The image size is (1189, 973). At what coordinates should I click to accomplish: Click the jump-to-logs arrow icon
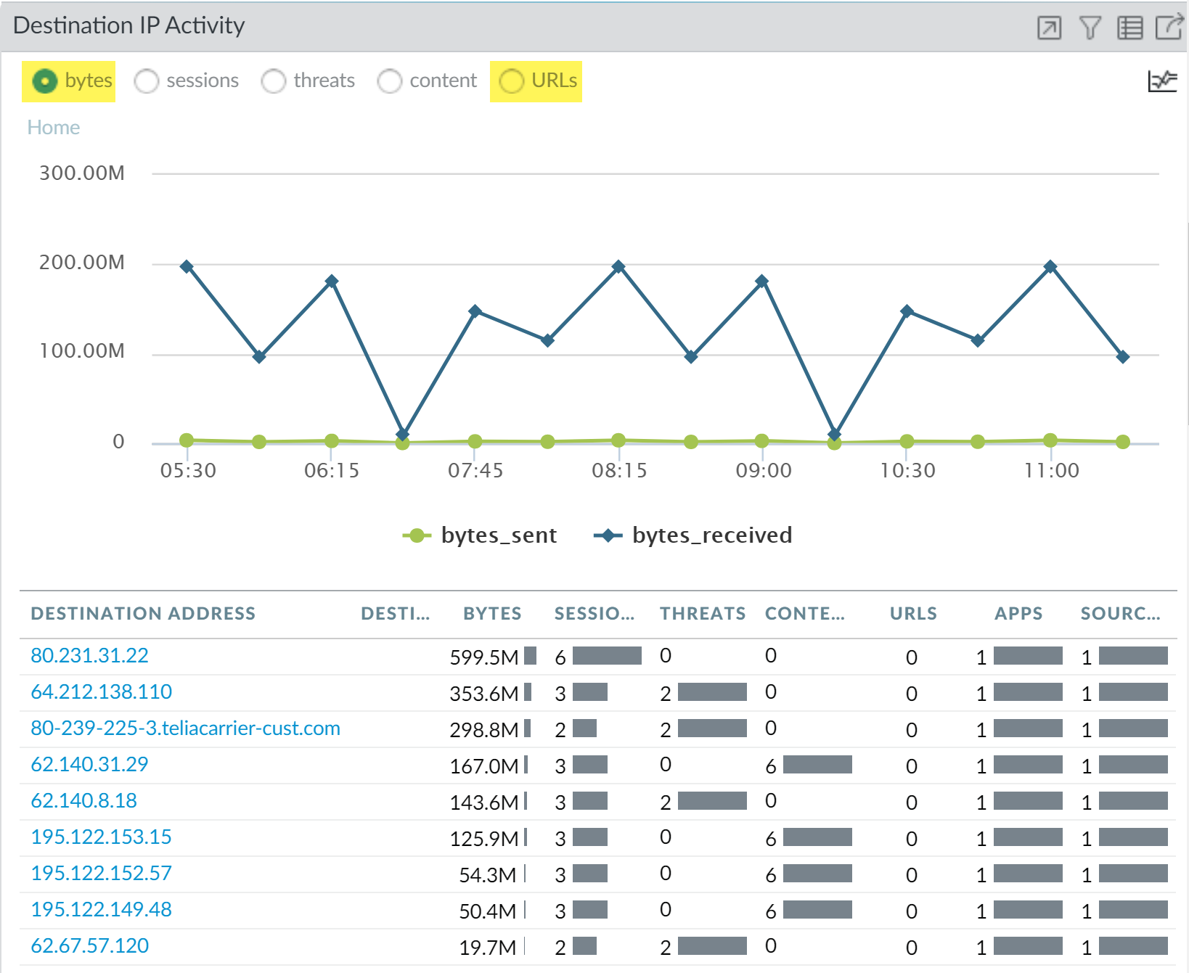tap(1049, 28)
